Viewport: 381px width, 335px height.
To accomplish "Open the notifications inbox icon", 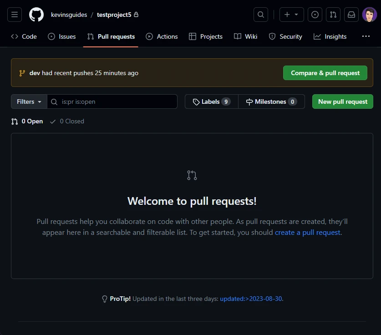I will click(x=351, y=15).
